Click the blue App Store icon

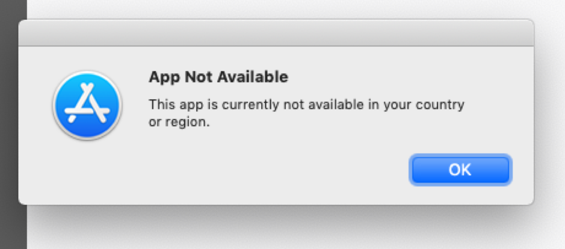click(x=87, y=105)
